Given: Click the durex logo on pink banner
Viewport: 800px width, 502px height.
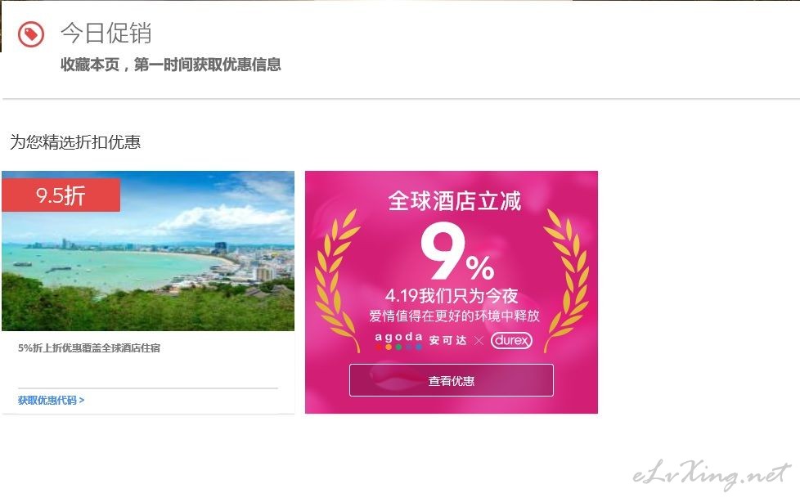Looking at the screenshot, I should tap(511, 340).
